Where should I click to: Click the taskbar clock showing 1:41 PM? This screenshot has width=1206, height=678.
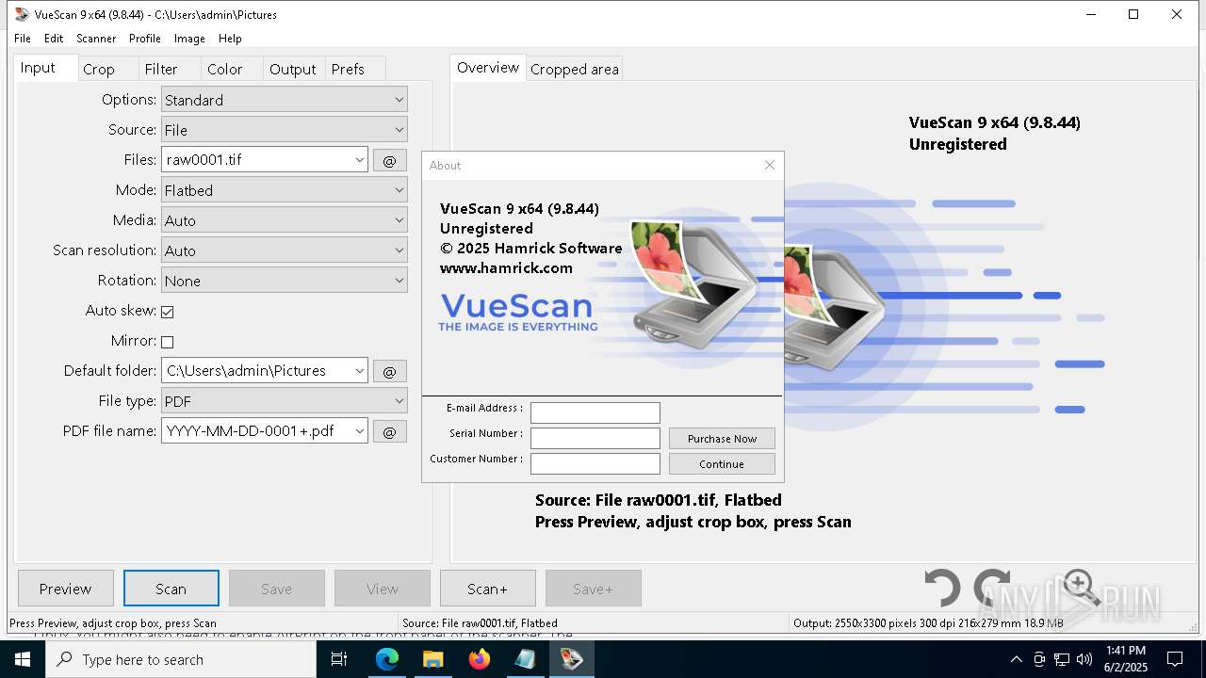(x=1127, y=659)
